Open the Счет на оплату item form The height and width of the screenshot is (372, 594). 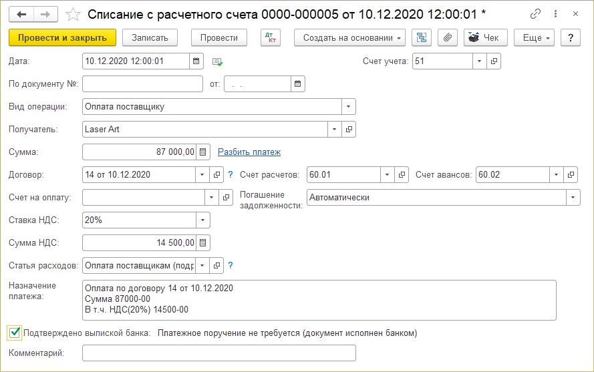tap(226, 198)
